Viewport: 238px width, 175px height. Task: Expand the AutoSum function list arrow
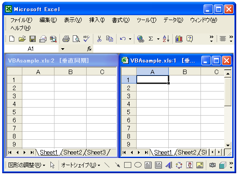[x=158, y=39]
